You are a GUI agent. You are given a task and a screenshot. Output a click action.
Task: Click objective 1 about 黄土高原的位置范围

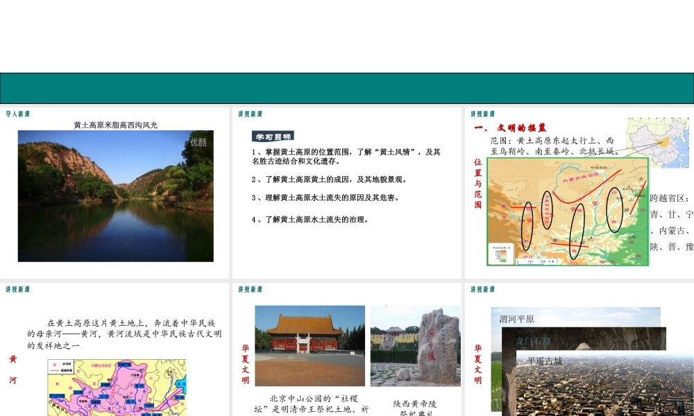346,157
